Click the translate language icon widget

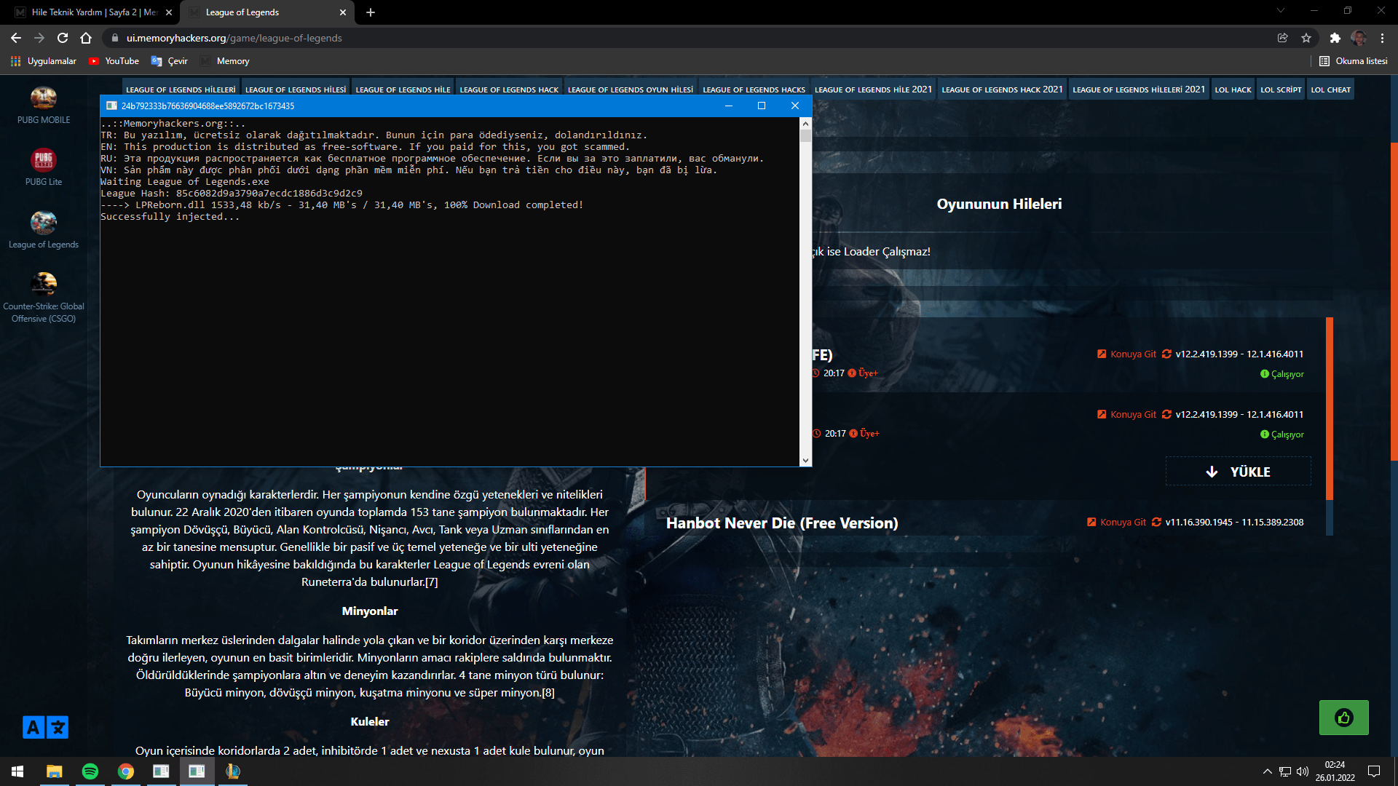45,727
